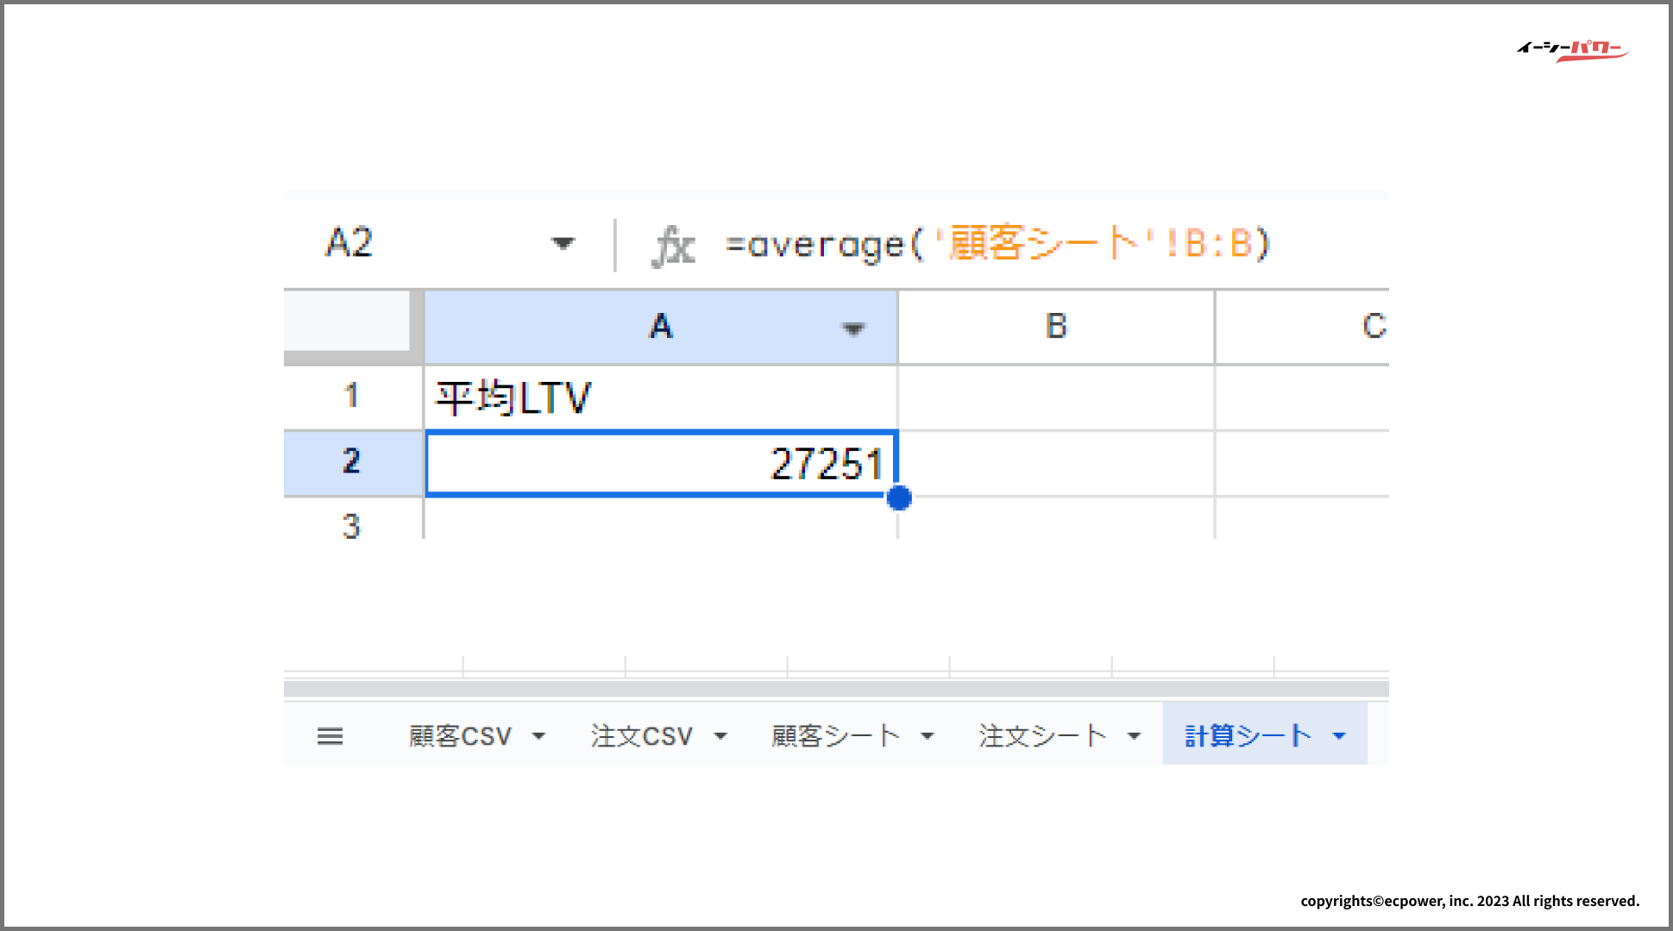Click the horizontal scrollbar above sheet tabs
The width and height of the screenshot is (1673, 931).
835,689
